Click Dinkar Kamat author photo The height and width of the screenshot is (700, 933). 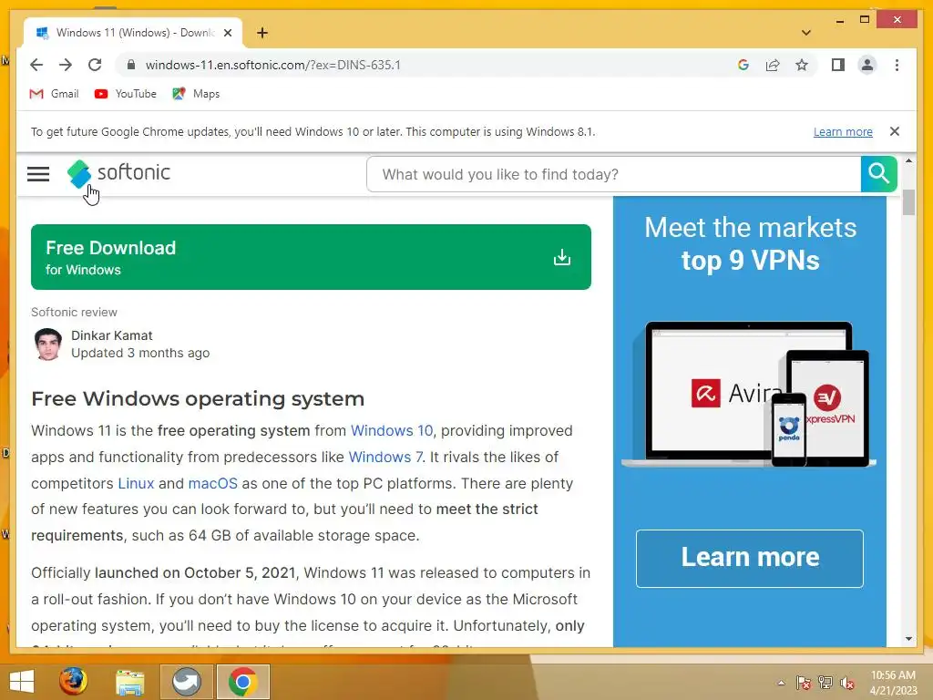tap(48, 344)
